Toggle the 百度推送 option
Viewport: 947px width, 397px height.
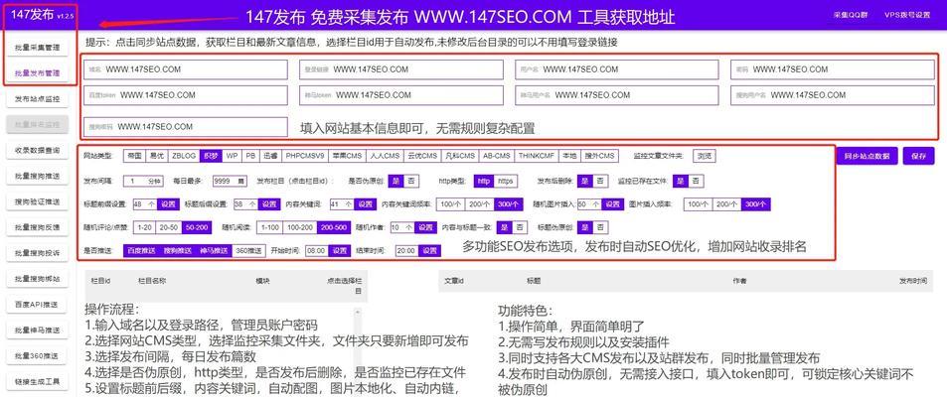click(x=141, y=250)
